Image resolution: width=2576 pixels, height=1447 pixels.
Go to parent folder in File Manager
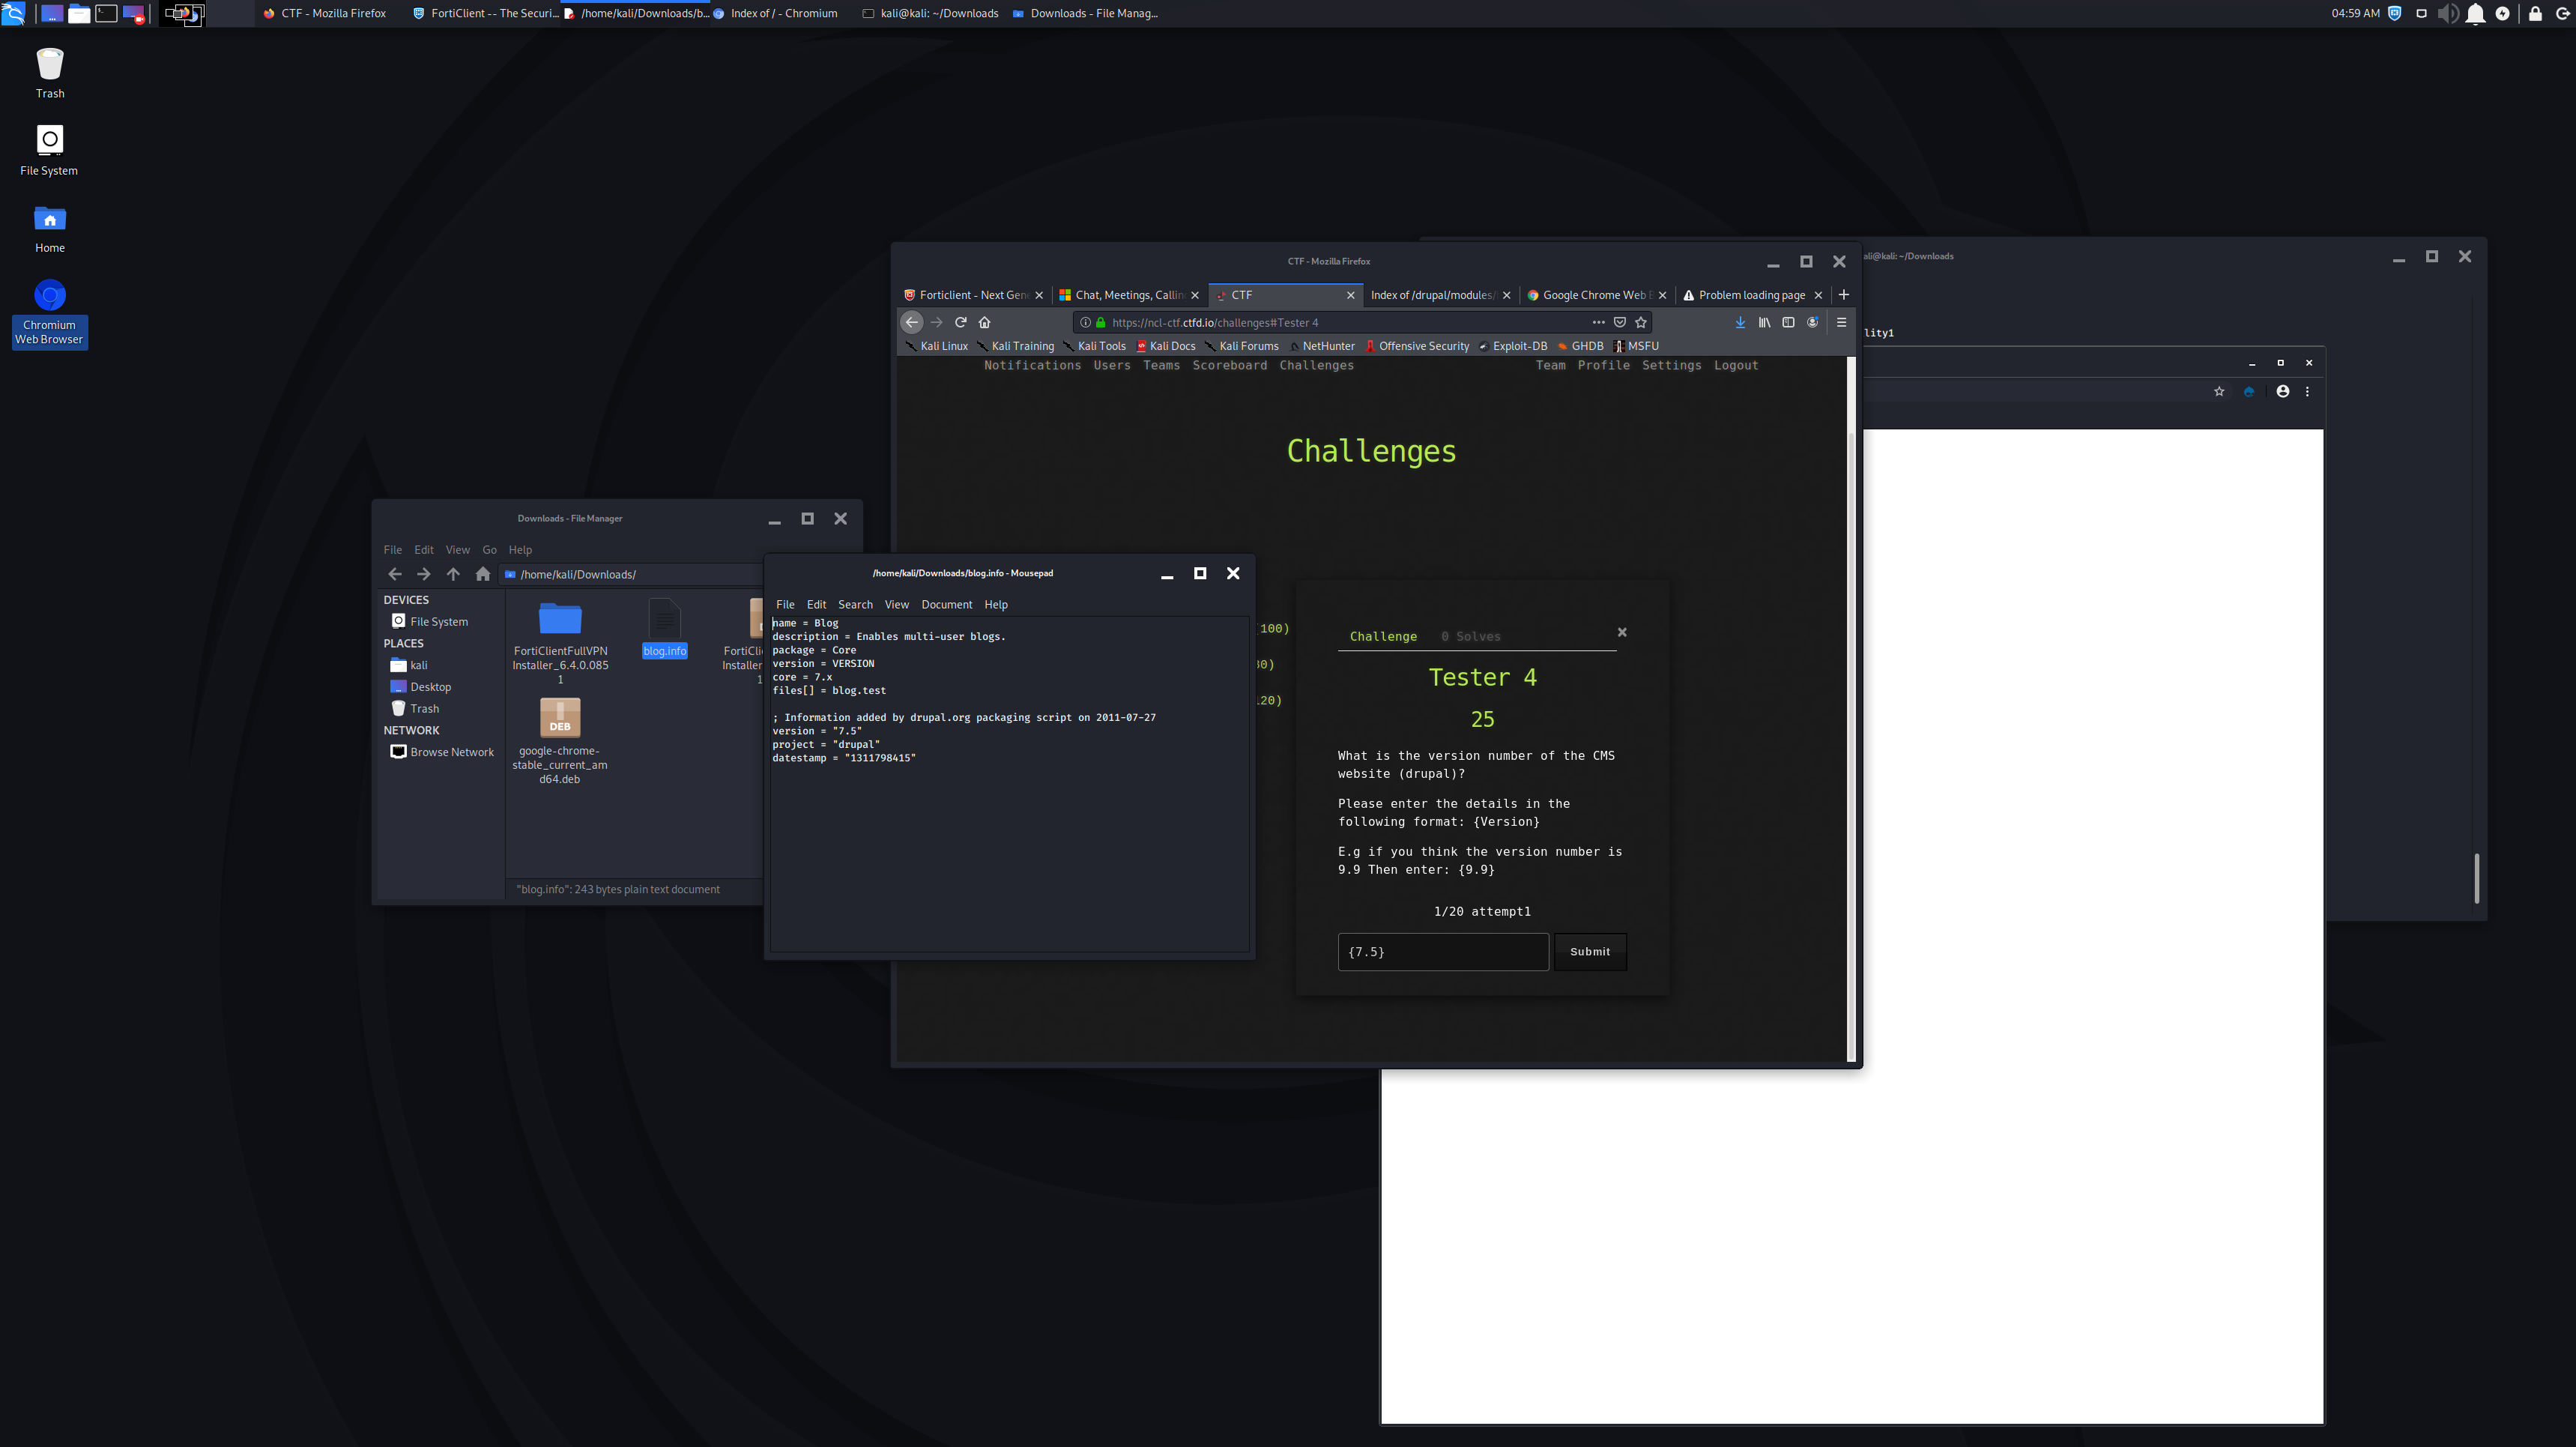(x=453, y=574)
